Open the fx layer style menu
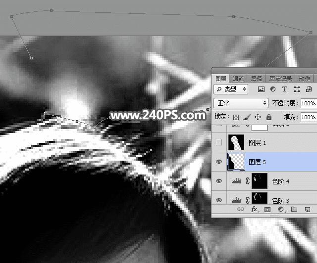The width and height of the screenshot is (317, 263). (255, 209)
